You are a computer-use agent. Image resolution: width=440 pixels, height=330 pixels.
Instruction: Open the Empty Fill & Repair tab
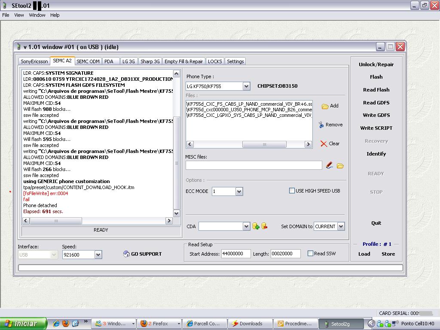click(x=183, y=61)
